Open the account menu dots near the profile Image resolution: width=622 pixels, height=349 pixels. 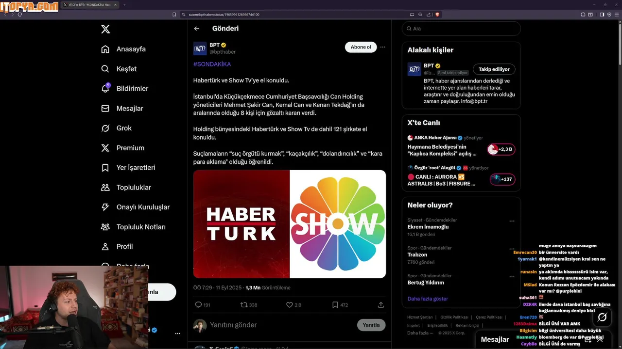click(177, 333)
